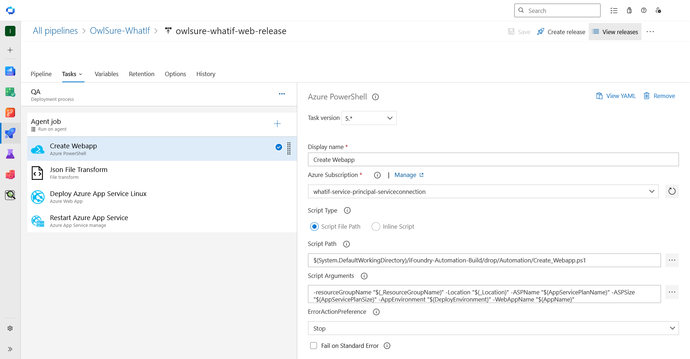Add a new item with the sidebar plus icon
This screenshot has width=690, height=359.
coord(10,50)
